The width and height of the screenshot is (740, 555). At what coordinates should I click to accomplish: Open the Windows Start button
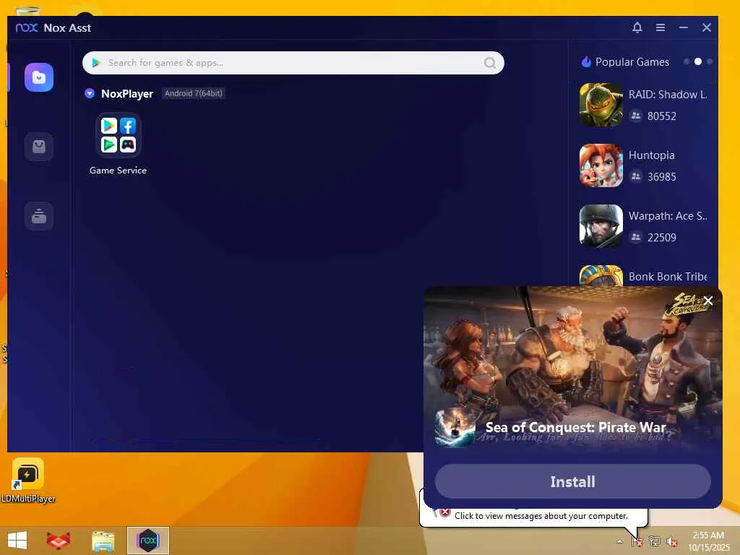pyautogui.click(x=17, y=541)
